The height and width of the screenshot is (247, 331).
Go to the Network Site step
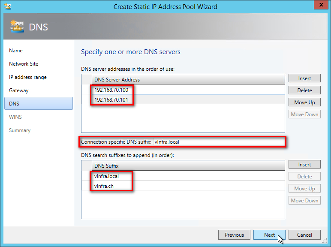24,64
